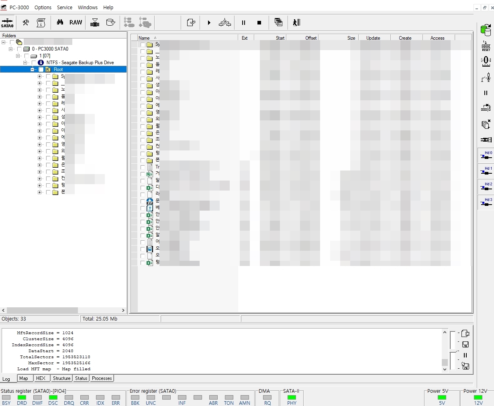Screen dimensions: 494x406
Task: Sort by the Name column header
Action: click(x=188, y=38)
